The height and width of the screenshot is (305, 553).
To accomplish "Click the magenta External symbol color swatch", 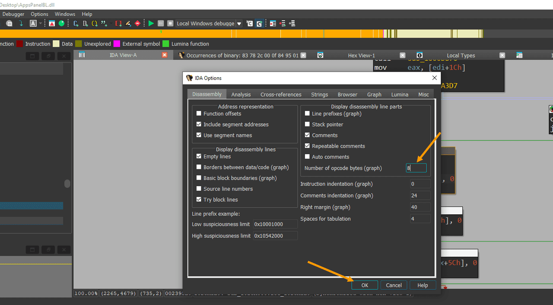I will tap(117, 44).
